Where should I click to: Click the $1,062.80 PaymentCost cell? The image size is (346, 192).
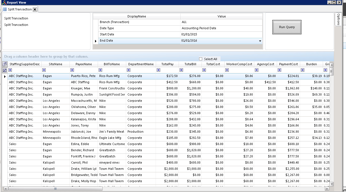pyautogui.click(x=288, y=89)
